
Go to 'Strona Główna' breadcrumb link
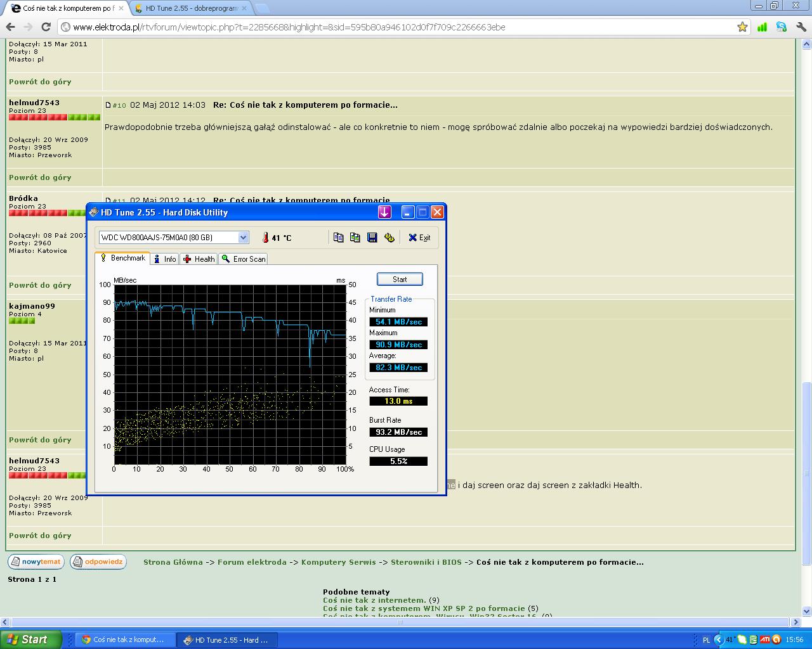pos(173,562)
